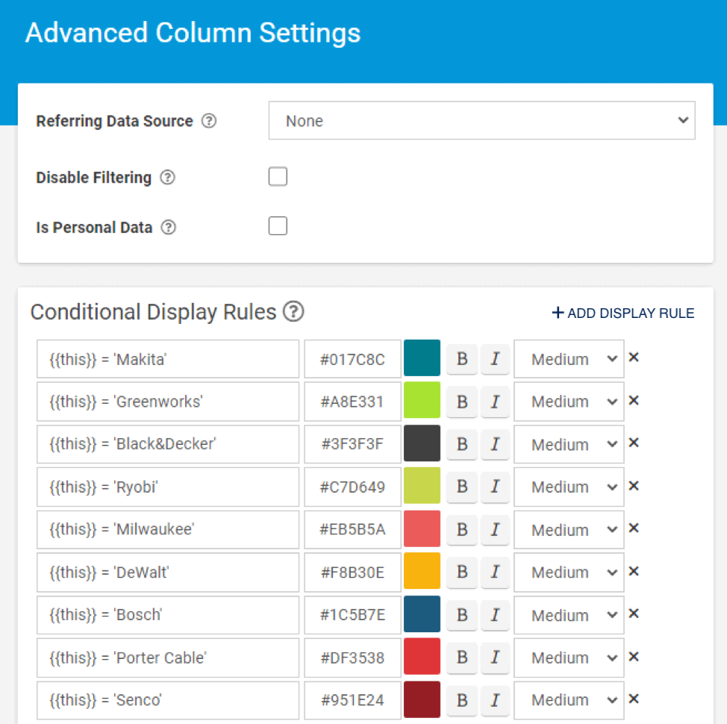This screenshot has height=724, width=727.
Task: Delete the Milwaukee display rule
Action: pos(634,528)
